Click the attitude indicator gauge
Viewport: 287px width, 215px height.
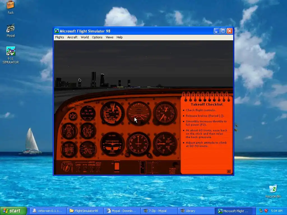[x=139, y=113]
